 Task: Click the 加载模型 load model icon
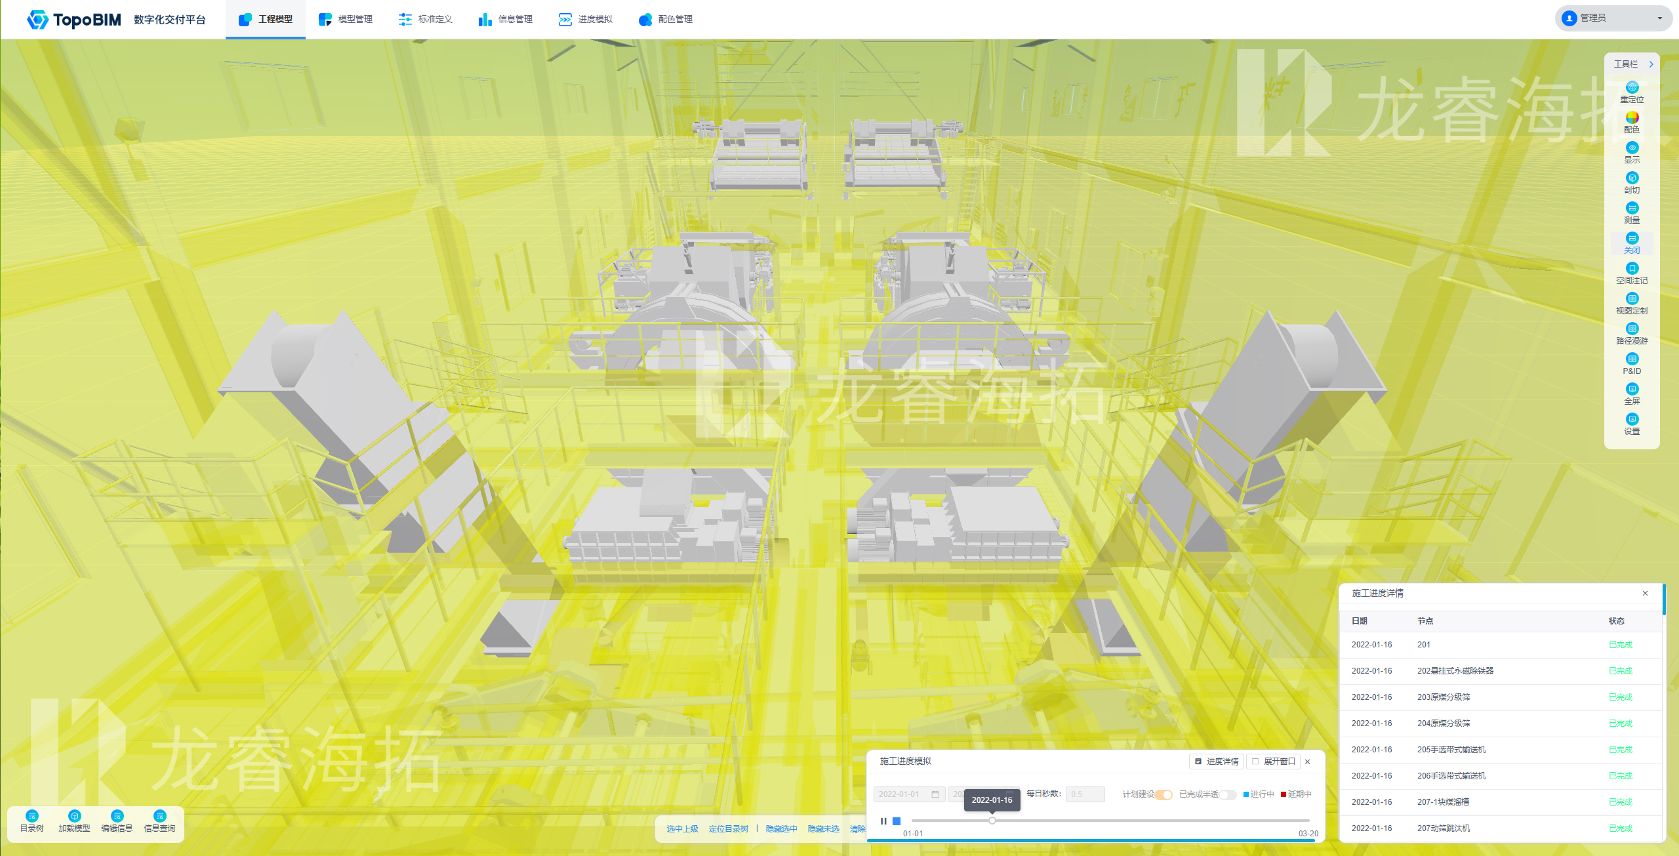74,817
